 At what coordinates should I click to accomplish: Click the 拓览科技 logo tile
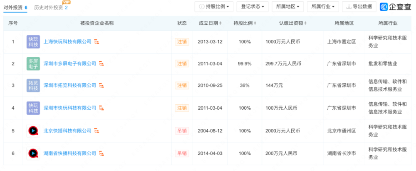click(33, 85)
